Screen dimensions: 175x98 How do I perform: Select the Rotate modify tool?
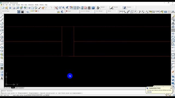173,37
